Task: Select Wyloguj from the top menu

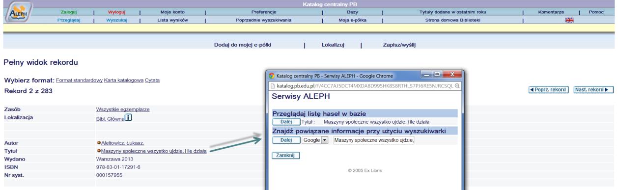Action: pyautogui.click(x=116, y=11)
